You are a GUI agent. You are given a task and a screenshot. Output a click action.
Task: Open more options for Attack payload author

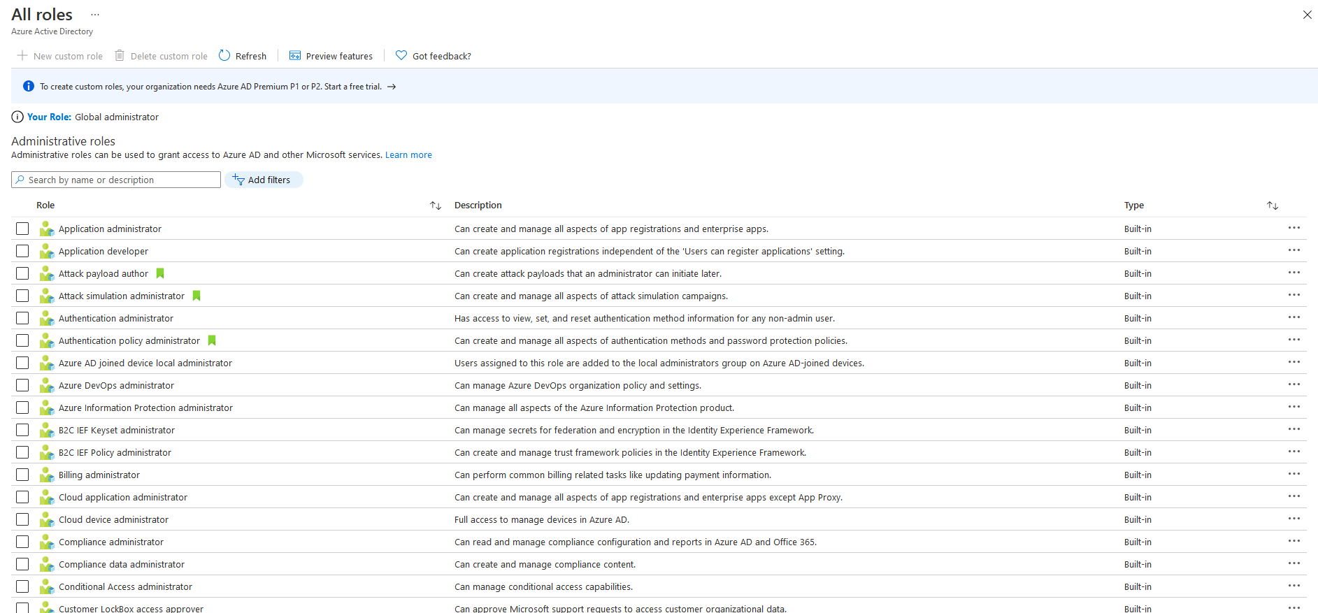pos(1294,273)
